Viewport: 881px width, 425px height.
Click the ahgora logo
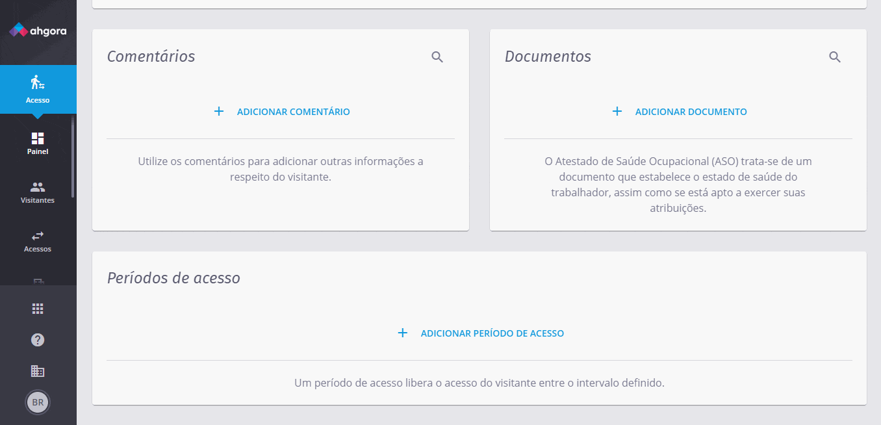tap(38, 30)
